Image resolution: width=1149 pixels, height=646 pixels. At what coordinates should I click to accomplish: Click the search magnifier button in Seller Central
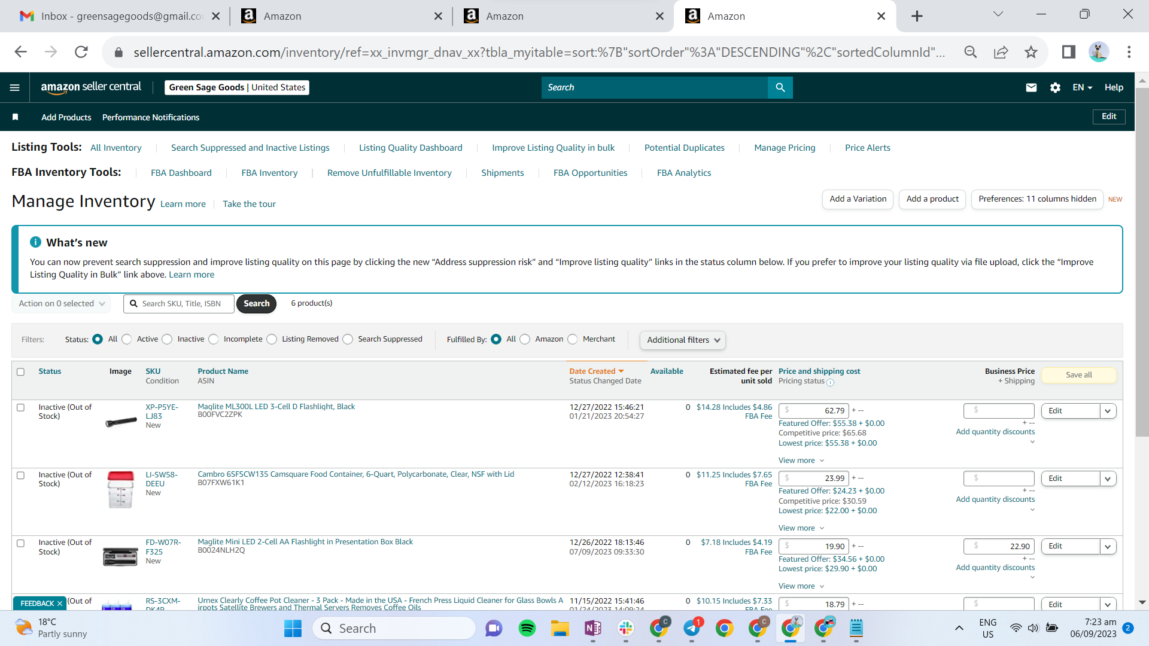click(x=780, y=87)
